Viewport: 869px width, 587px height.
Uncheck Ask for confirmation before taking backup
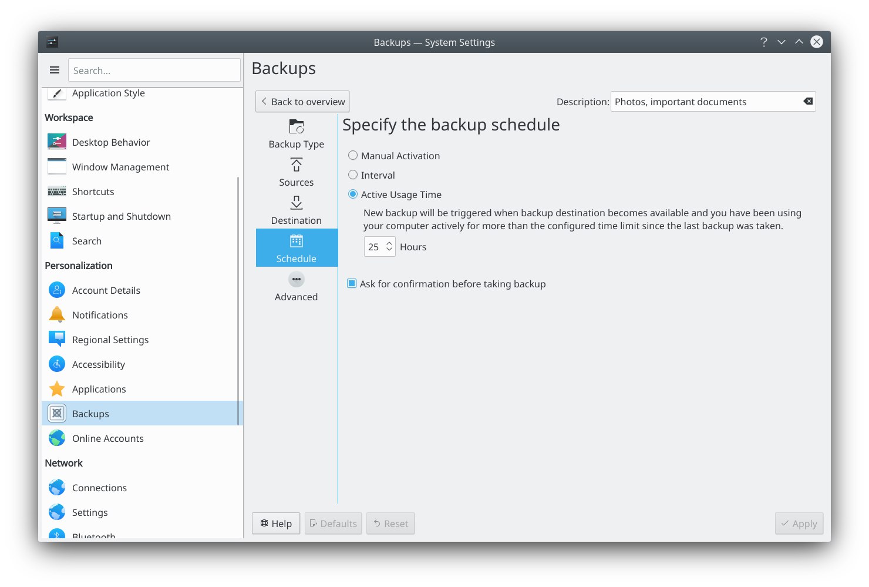[x=352, y=284]
